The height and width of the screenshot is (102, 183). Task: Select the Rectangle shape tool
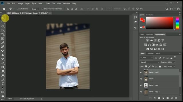3,92
